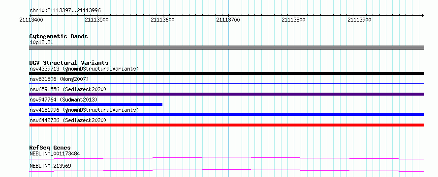This screenshot has width=438, height=177.
Task: Click the chr10:21113397..21113996 region label
Action: 65,11
